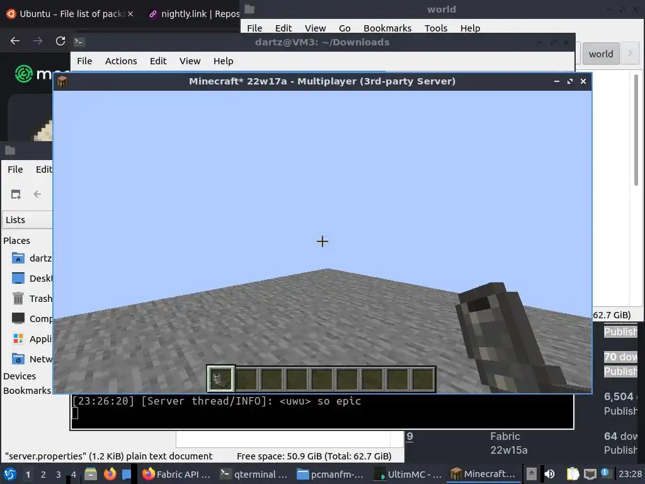The height and width of the screenshot is (484, 645).
Task: Open Tools menu in world file manager
Action: [436, 28]
